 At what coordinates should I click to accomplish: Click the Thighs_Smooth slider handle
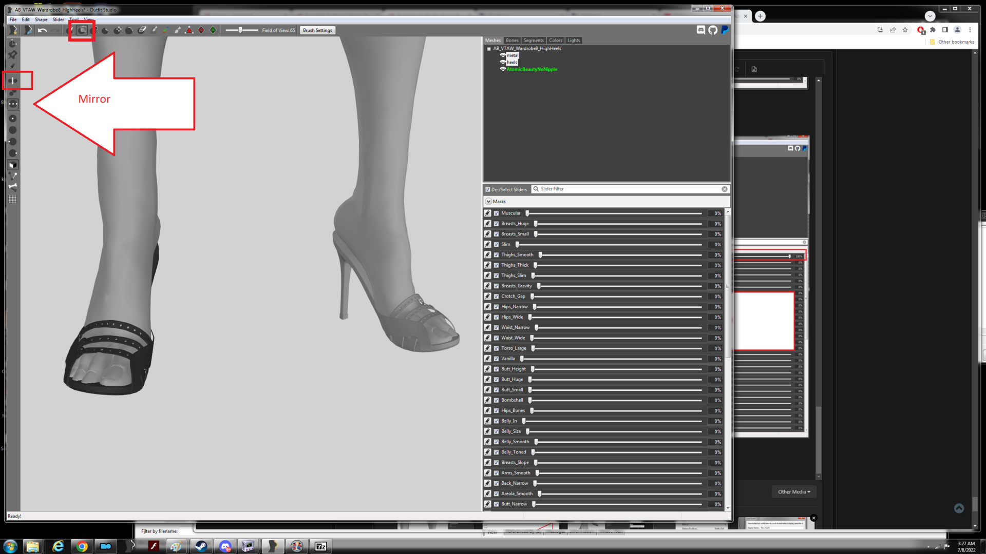(540, 255)
